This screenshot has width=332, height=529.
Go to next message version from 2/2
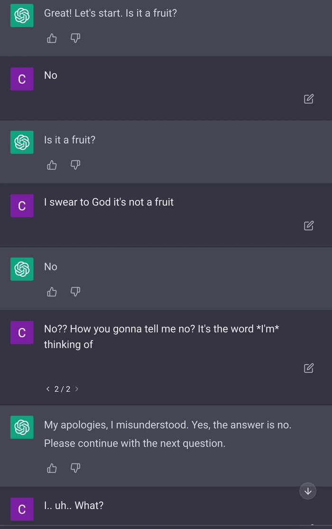77,389
